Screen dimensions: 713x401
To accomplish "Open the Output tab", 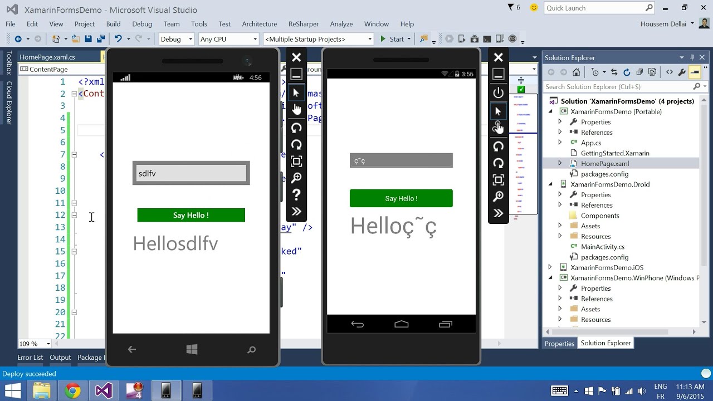I will [60, 358].
